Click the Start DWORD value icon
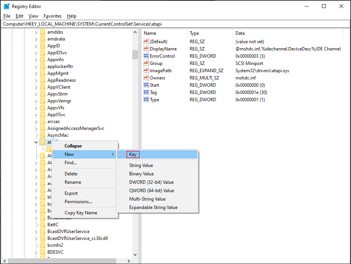 pyautogui.click(x=146, y=85)
